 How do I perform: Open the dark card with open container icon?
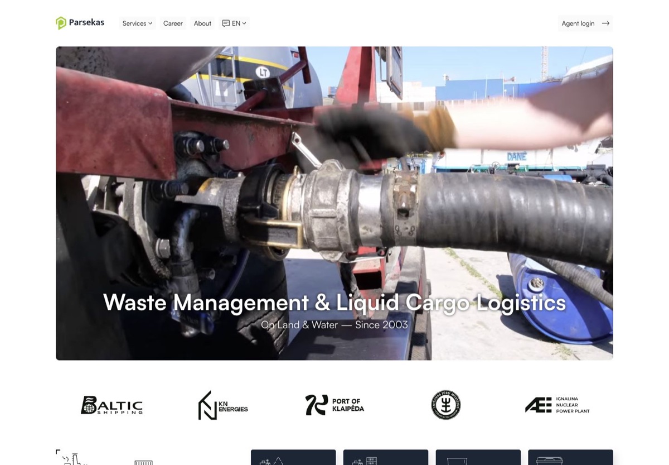click(478, 457)
